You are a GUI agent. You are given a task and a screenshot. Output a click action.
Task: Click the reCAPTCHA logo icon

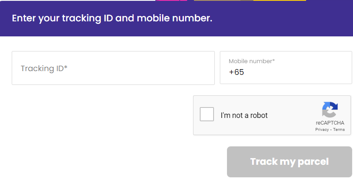click(330, 110)
